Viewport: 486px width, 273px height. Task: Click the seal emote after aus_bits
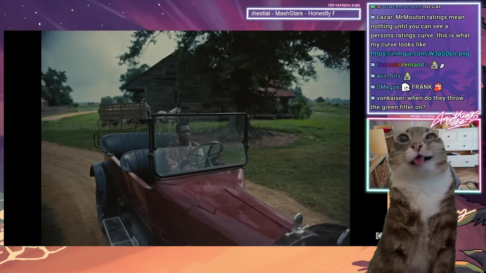click(x=407, y=76)
